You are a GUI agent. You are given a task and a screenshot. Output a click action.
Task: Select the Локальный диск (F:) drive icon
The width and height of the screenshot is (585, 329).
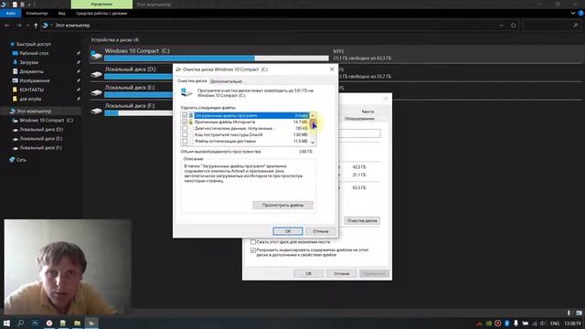96,111
